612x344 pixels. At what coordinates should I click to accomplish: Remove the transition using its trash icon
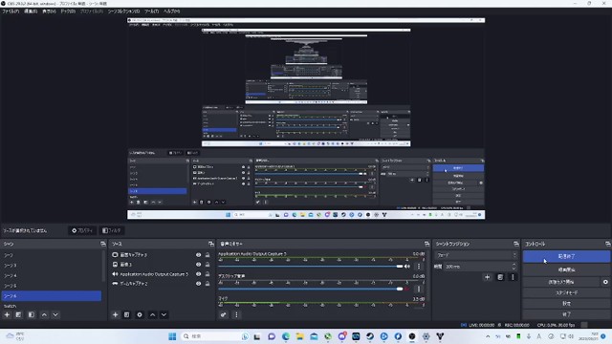point(500,277)
